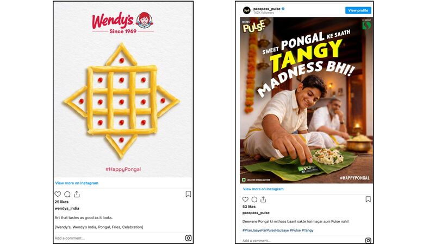
Task: Open passpass_pulse username in the header
Action: click(267, 9)
